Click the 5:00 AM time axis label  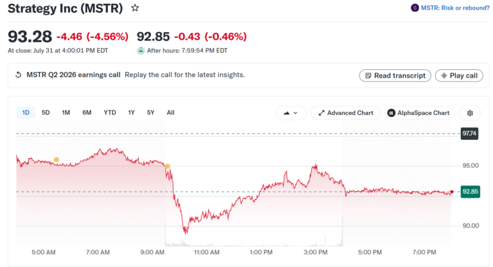pyautogui.click(x=44, y=252)
